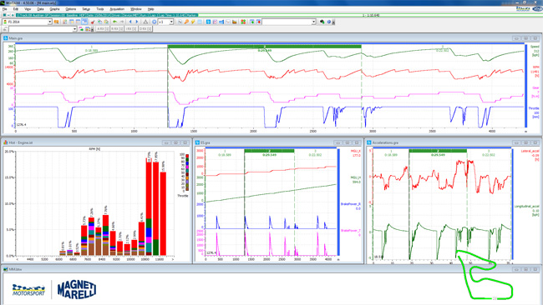Click the teal session info bar

coord(107,15)
